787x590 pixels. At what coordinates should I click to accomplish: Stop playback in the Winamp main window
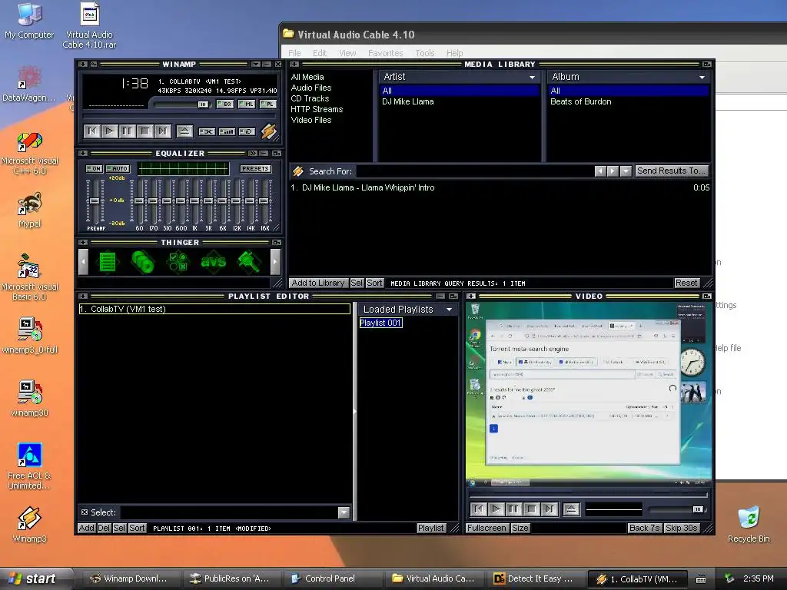point(144,131)
